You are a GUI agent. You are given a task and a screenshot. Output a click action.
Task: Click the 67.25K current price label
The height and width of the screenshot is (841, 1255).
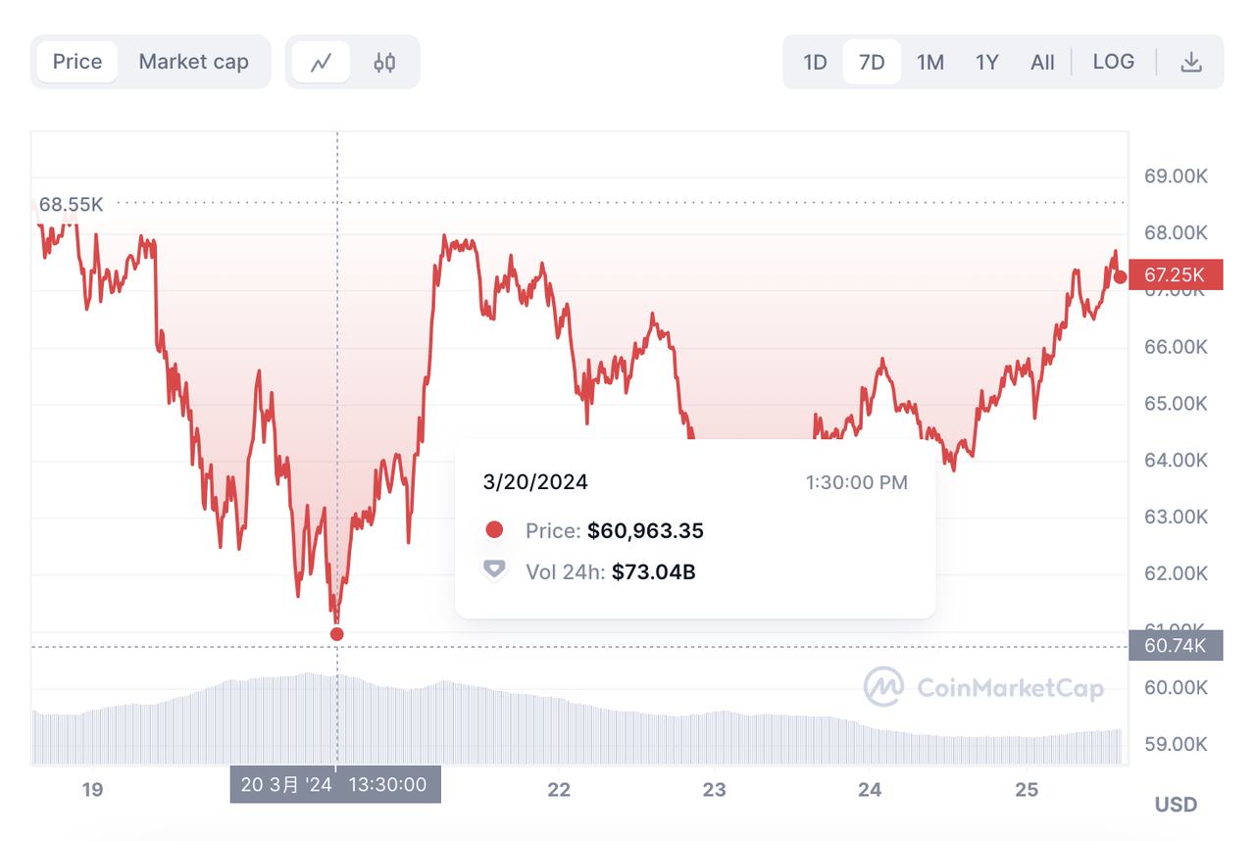[1176, 275]
